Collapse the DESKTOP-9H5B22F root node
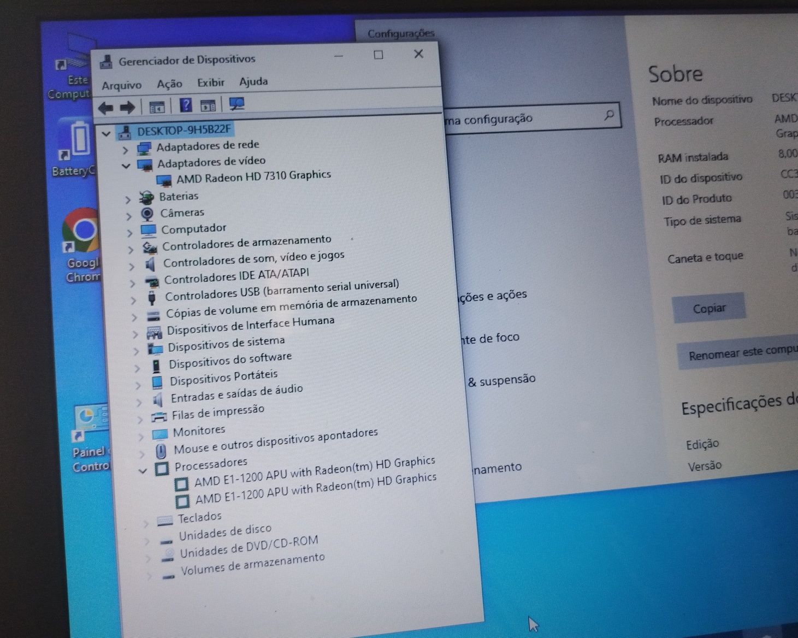 click(x=106, y=133)
